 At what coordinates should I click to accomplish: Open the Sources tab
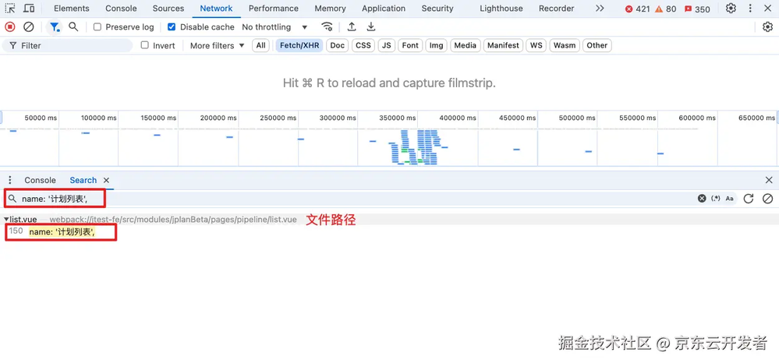coord(168,9)
